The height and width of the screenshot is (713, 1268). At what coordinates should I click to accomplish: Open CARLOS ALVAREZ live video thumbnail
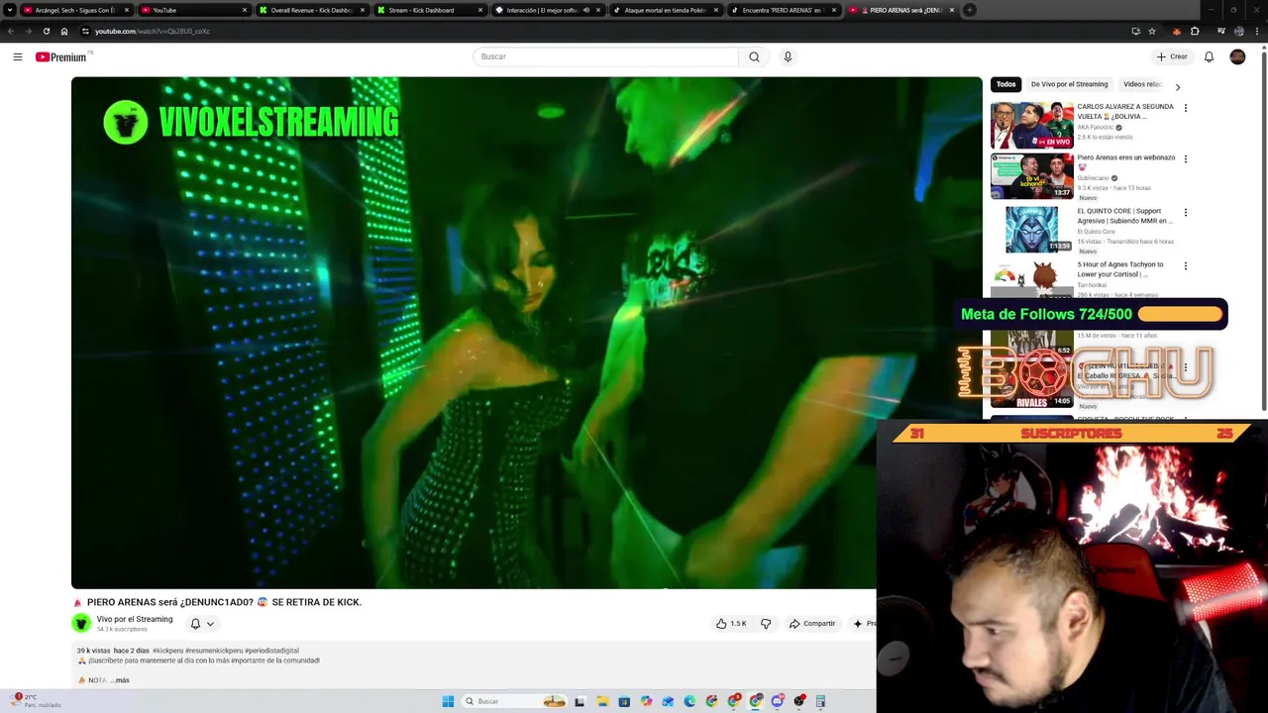1031,124
